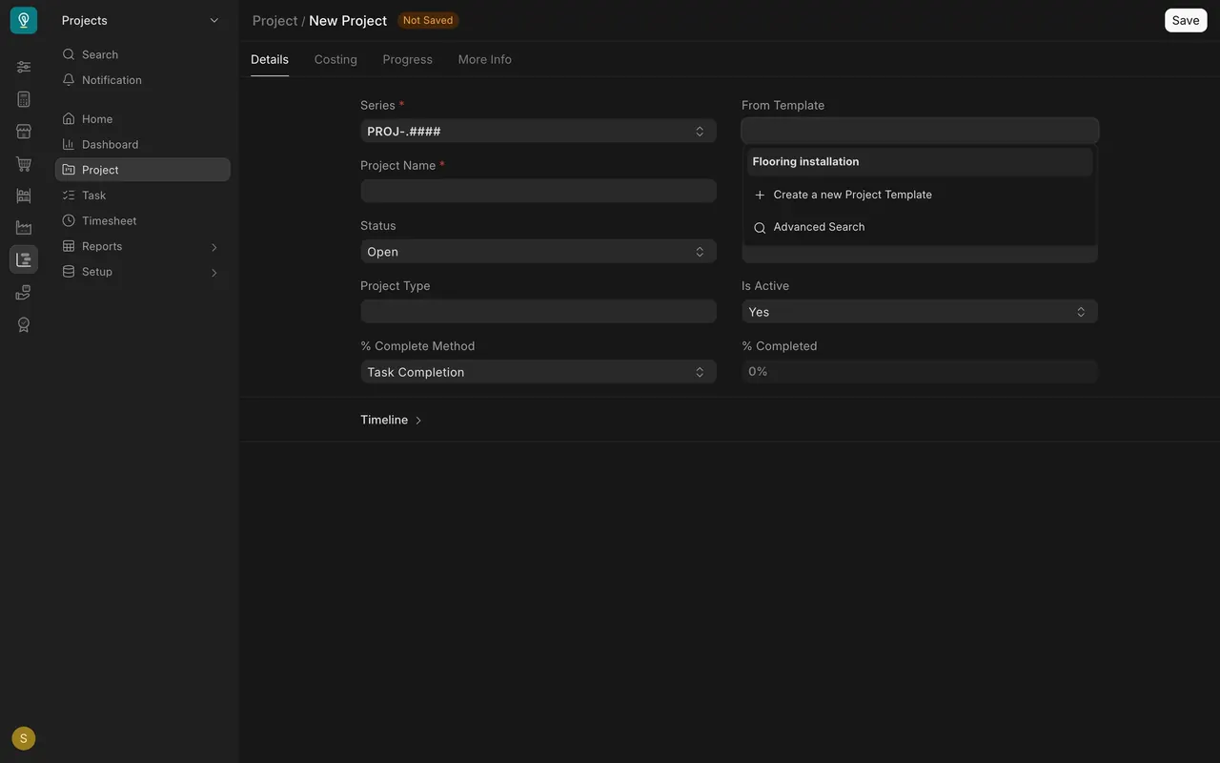The image size is (1220, 763).
Task: Open the warehouse shelves stock module icon
Action: coord(24,196)
